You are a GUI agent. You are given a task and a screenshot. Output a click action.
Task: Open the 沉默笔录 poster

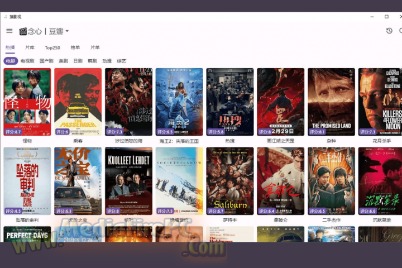coord(380,181)
